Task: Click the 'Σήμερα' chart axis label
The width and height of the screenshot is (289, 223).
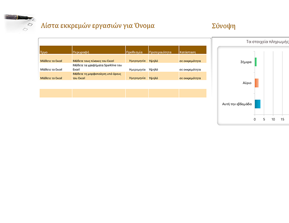Action: (246, 62)
